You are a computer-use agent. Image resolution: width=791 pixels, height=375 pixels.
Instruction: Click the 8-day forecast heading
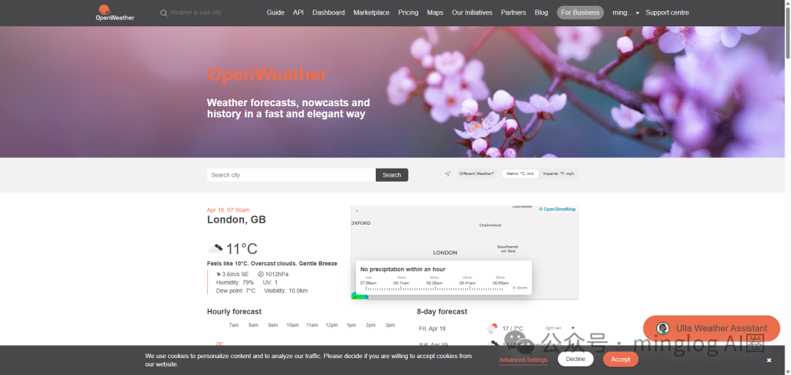click(442, 311)
